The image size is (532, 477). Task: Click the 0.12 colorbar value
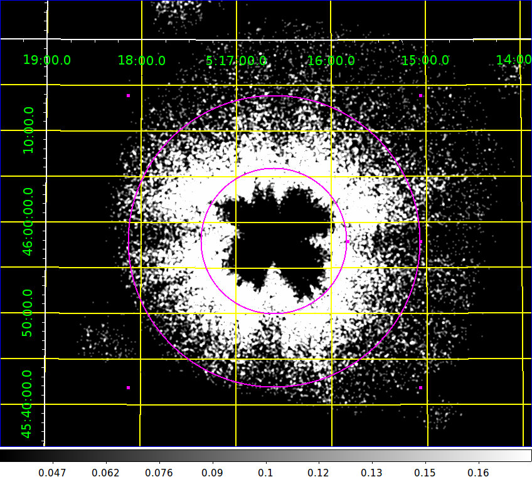point(318,472)
